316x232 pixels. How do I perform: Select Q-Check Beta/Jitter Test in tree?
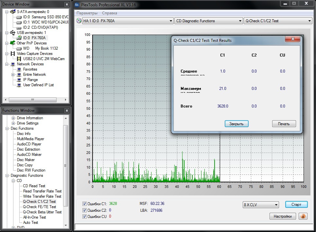coord(42,212)
